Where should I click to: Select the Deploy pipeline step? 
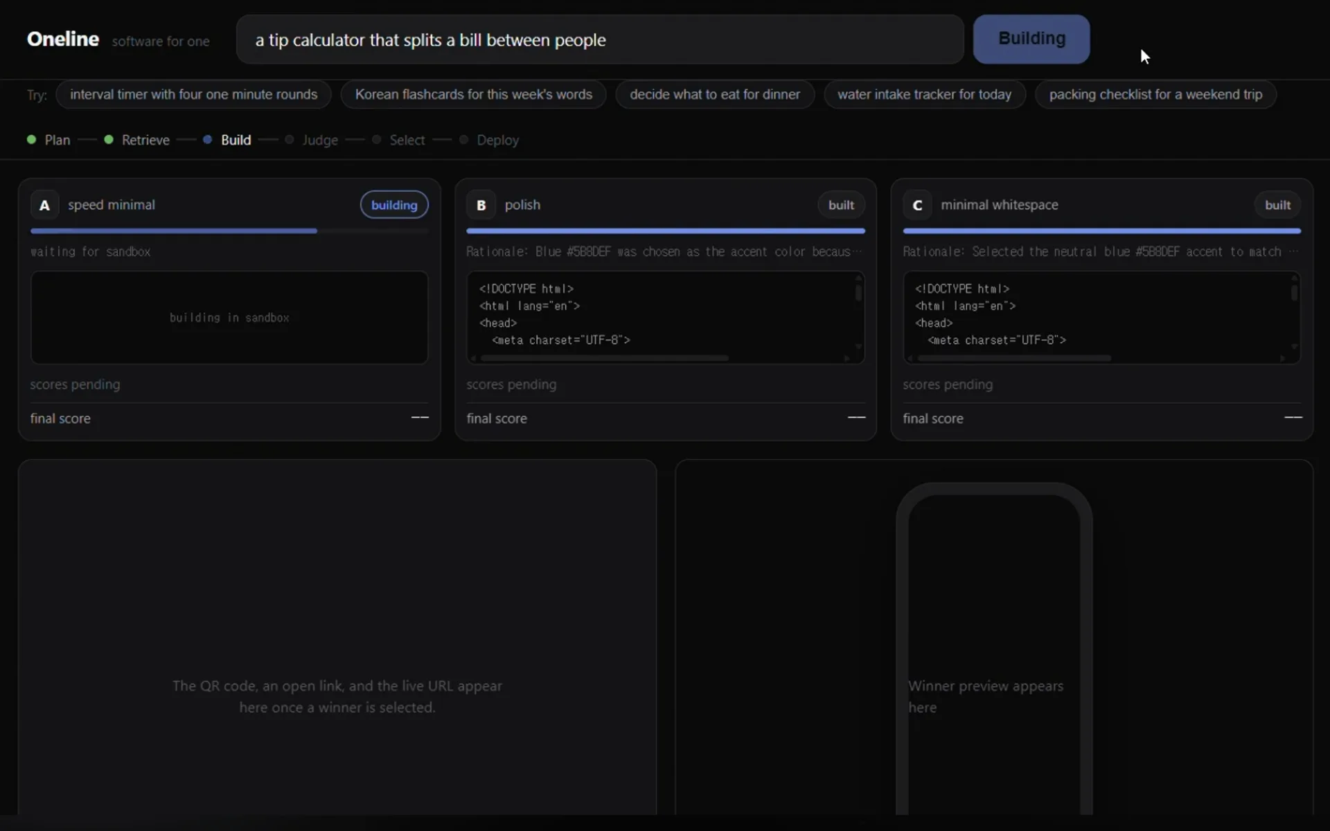[x=489, y=140]
